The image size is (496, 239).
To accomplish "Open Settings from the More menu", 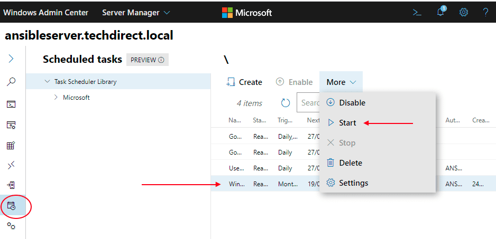I will 353,183.
